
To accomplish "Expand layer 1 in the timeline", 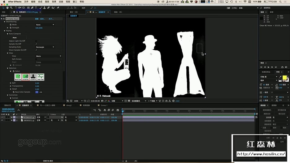I will tap(12, 117).
